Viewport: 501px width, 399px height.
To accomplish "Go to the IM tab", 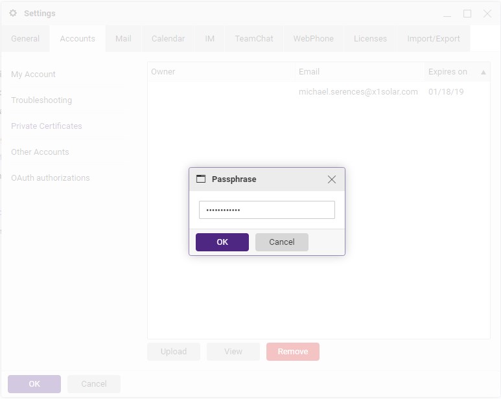I will click(209, 39).
